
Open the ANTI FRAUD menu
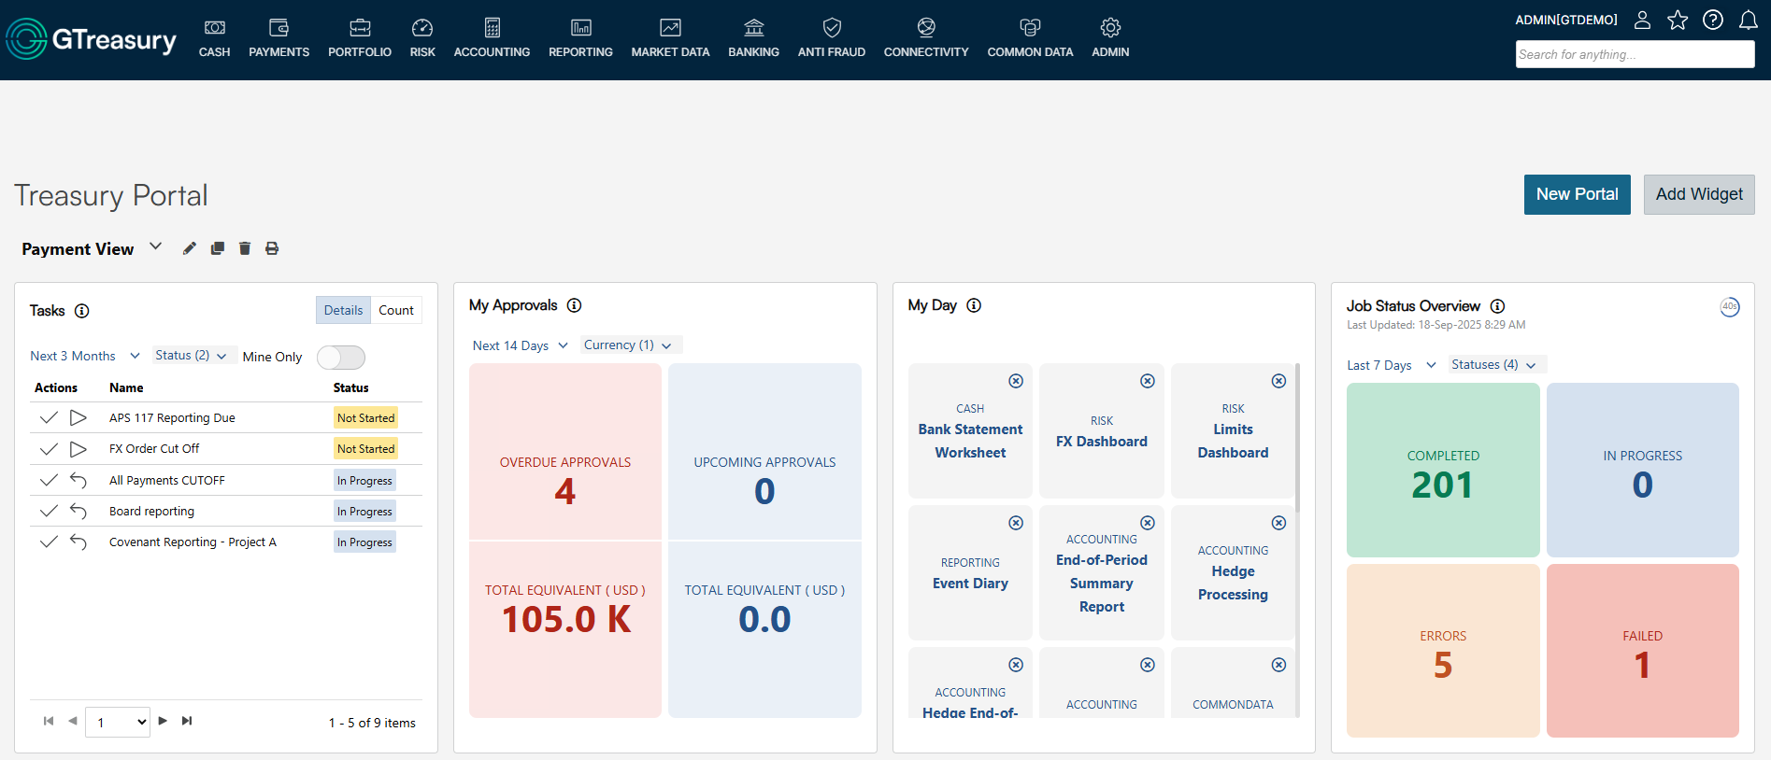click(832, 38)
